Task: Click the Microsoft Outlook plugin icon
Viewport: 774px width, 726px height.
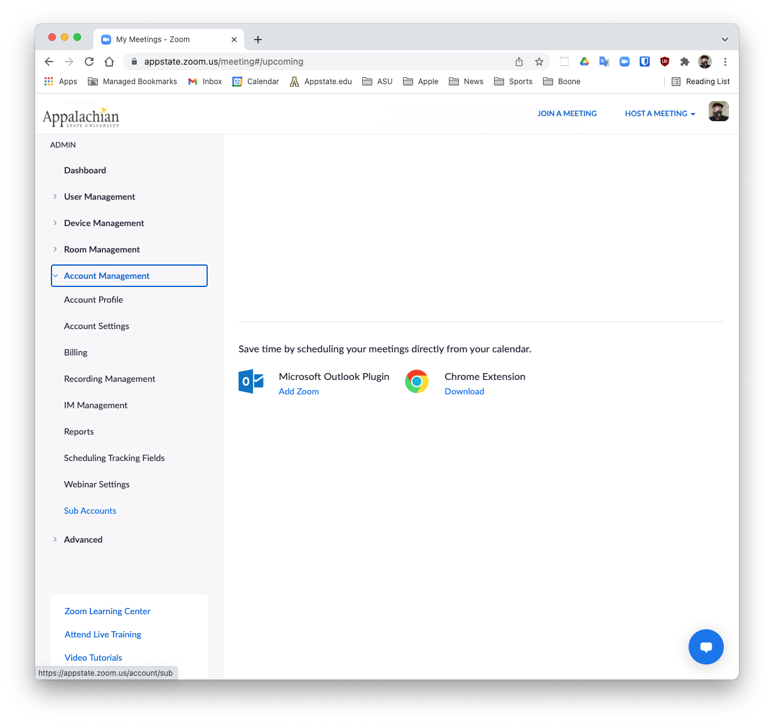Action: coord(250,382)
